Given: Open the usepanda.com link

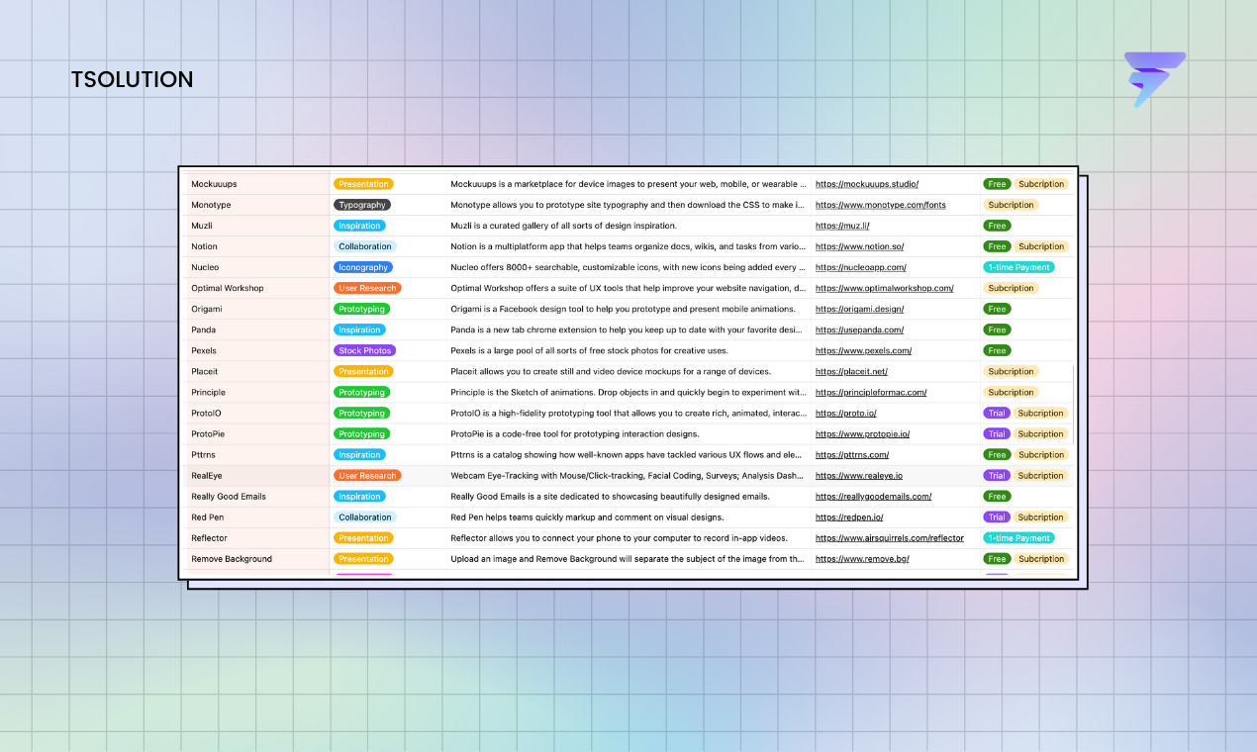Looking at the screenshot, I should 860,329.
